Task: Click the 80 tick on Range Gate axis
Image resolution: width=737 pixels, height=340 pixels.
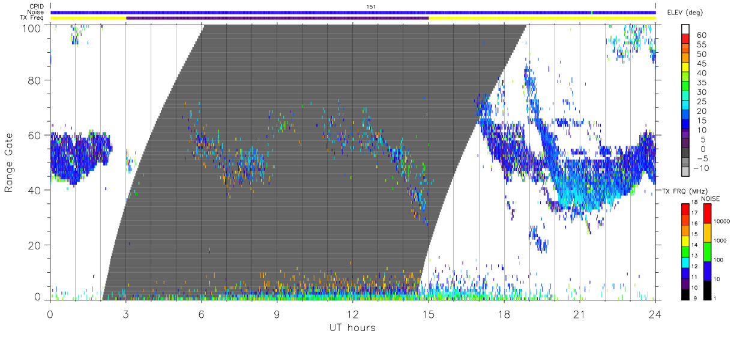Action: click(35, 80)
